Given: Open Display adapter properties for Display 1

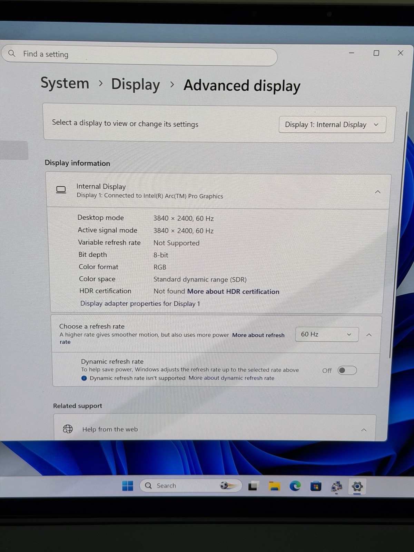Looking at the screenshot, I should click(140, 304).
